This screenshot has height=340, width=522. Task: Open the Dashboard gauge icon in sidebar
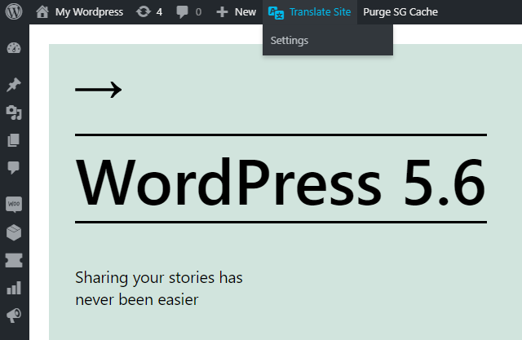pyautogui.click(x=14, y=48)
